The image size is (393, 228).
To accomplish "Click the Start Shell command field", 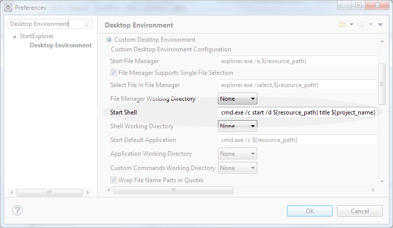I will (298, 112).
